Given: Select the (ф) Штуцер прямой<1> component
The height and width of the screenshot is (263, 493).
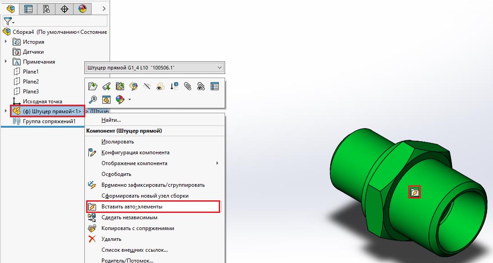Looking at the screenshot, I should point(47,111).
